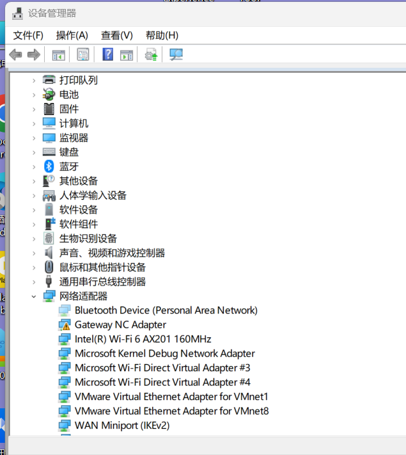The image size is (406, 455).
Task: Open the 文件(F) menu
Action: pyautogui.click(x=28, y=35)
